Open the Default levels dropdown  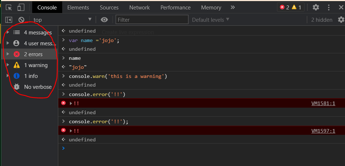(x=210, y=20)
